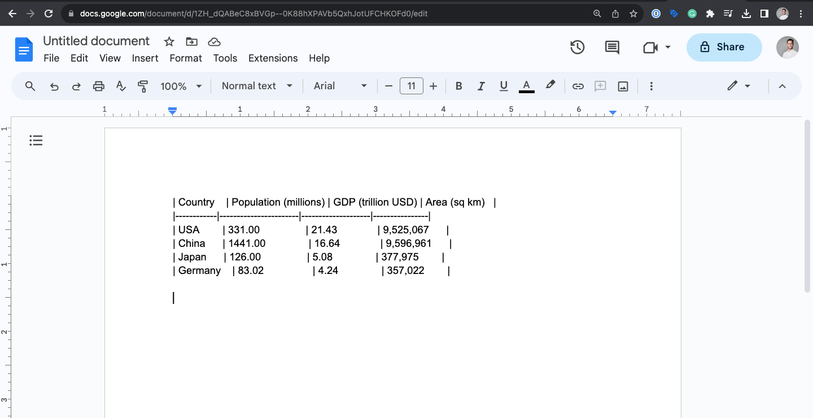Increase font size with plus button

click(433, 86)
